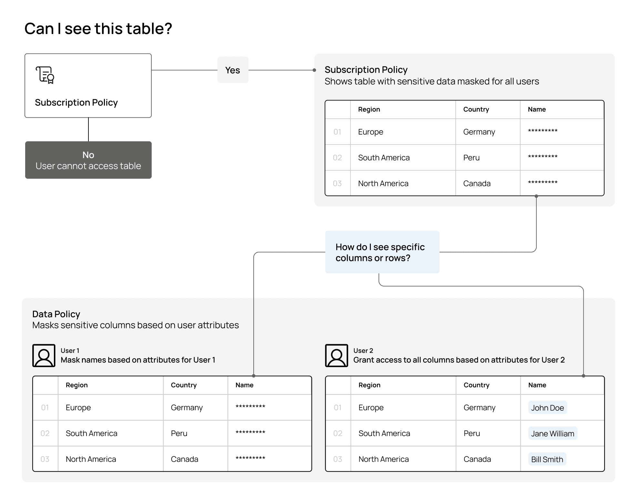639x501 pixels.
Task: Click Region header in User 1 table
Action: tap(77, 385)
